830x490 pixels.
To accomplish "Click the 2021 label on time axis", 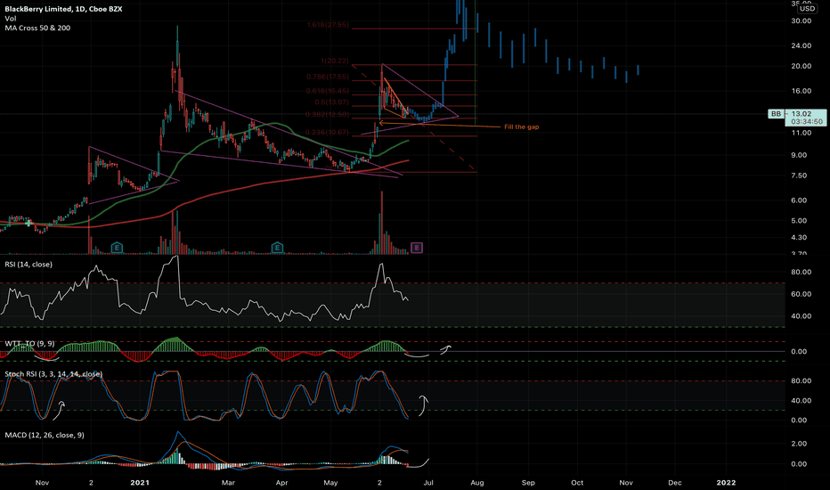I will coord(140,483).
